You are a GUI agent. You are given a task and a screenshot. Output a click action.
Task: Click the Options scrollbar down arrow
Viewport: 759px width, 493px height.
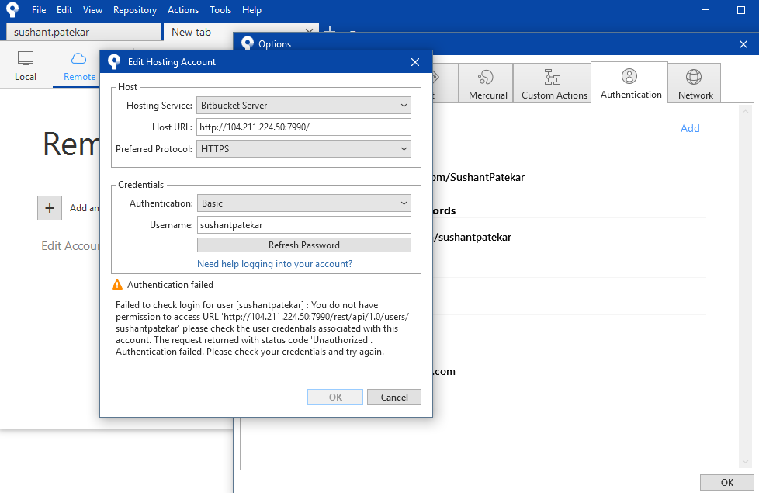[746, 462]
